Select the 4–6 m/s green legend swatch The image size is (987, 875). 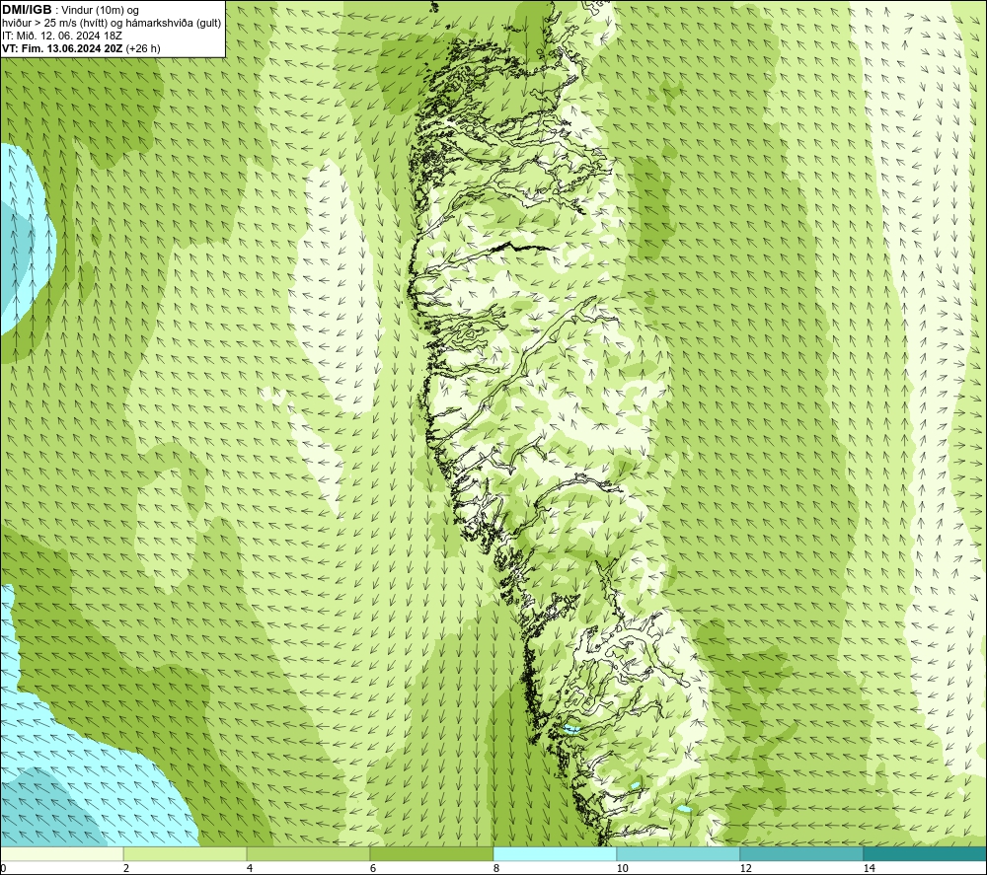308,853
